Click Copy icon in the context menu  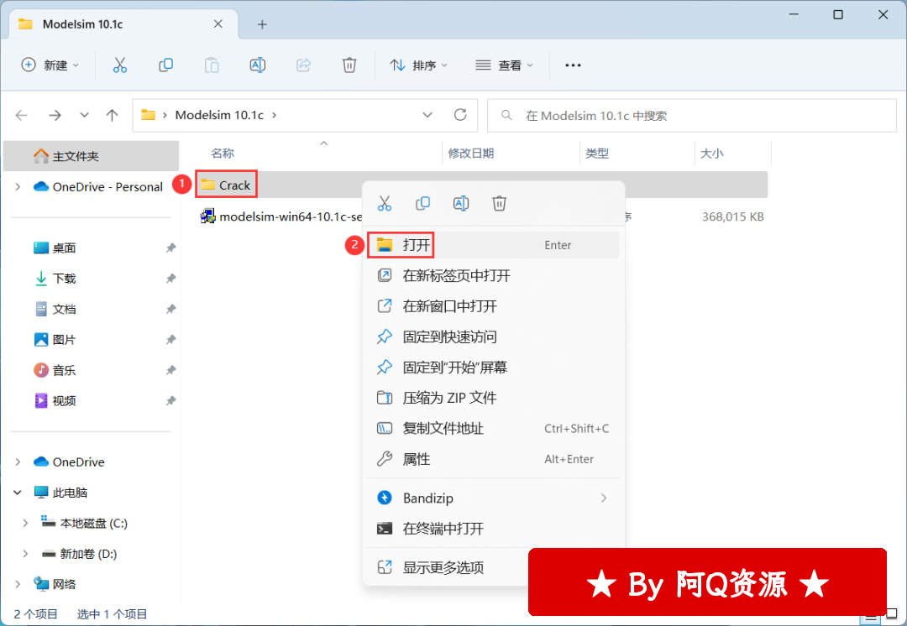[422, 203]
